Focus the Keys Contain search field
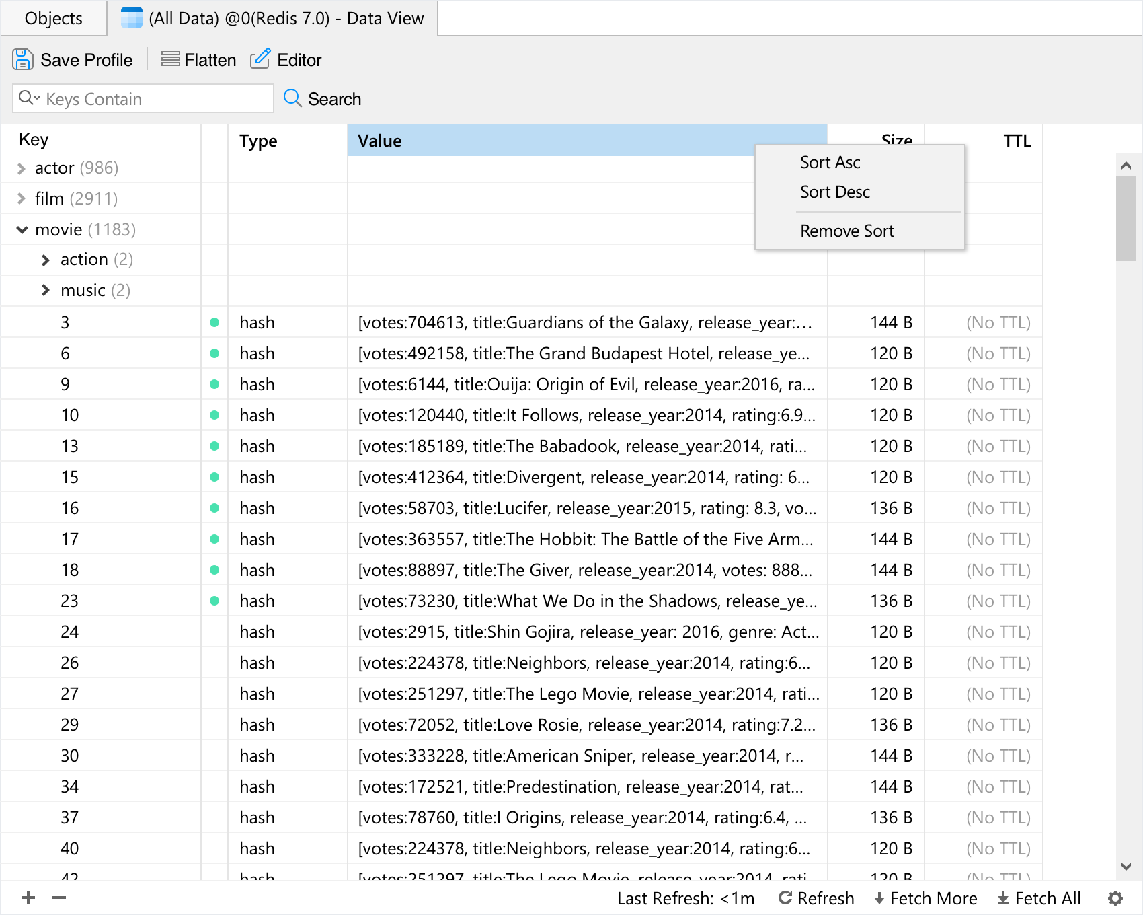 tap(143, 98)
